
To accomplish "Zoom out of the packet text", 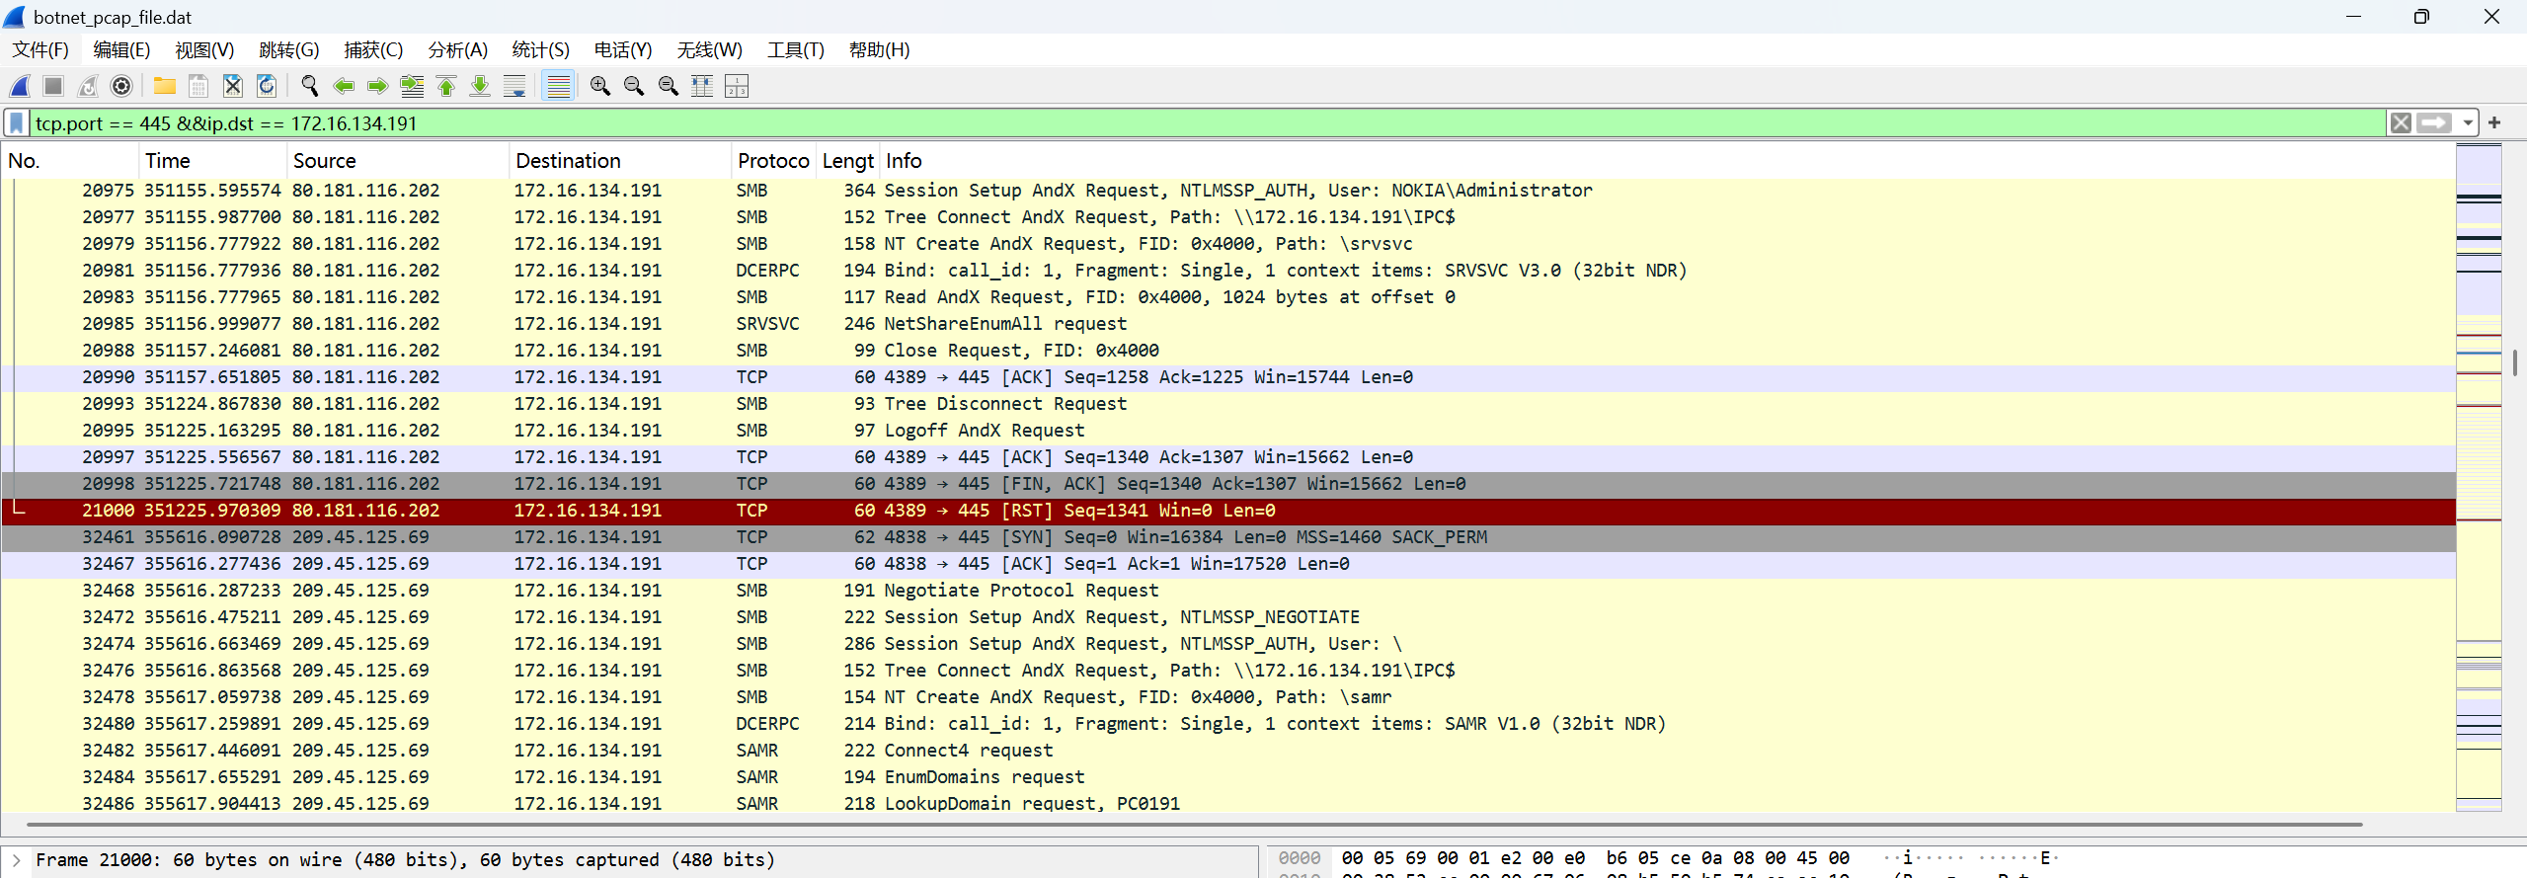I will [634, 87].
